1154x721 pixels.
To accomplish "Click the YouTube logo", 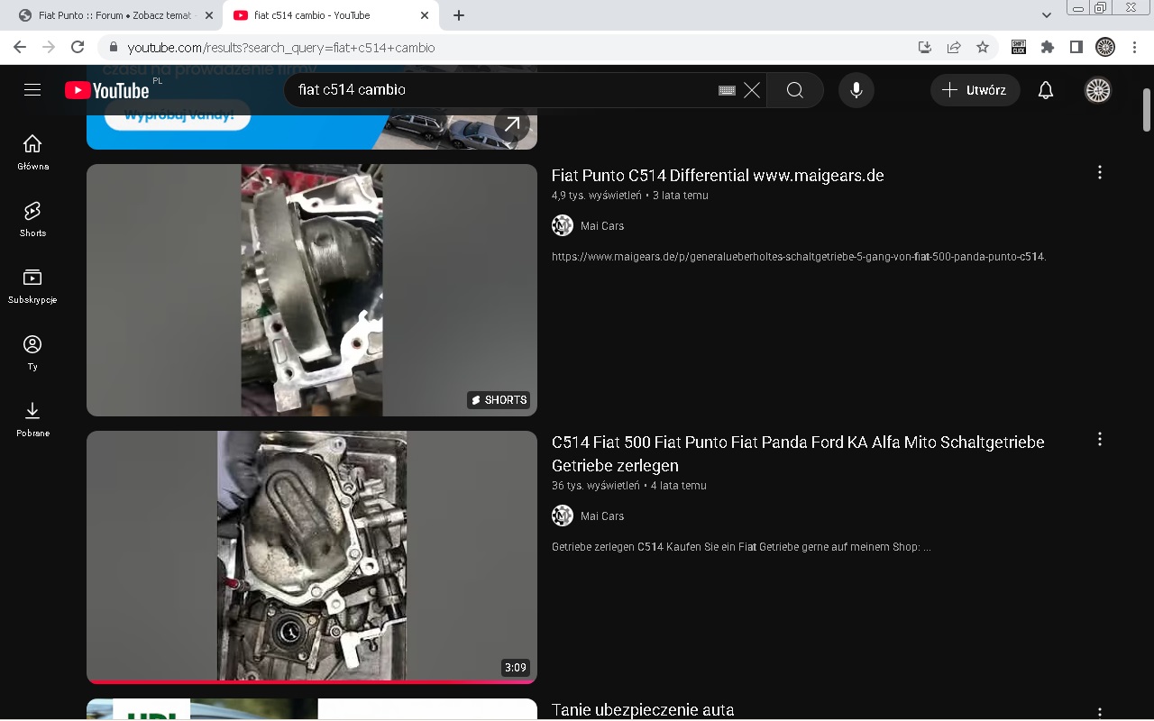I will click(107, 90).
